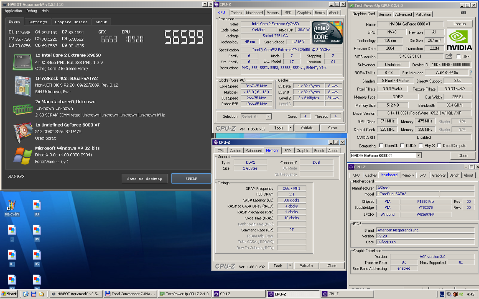Click the DRAM Frequency 266.7 MHz value

click(292, 188)
